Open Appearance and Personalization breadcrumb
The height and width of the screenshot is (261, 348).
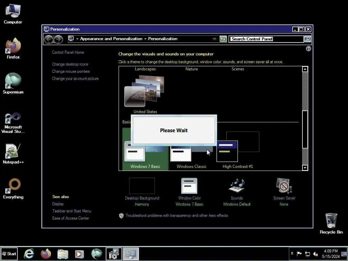click(111, 39)
